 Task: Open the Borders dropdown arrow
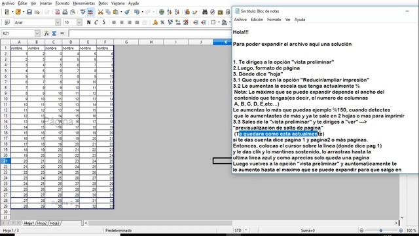pos(219,22)
